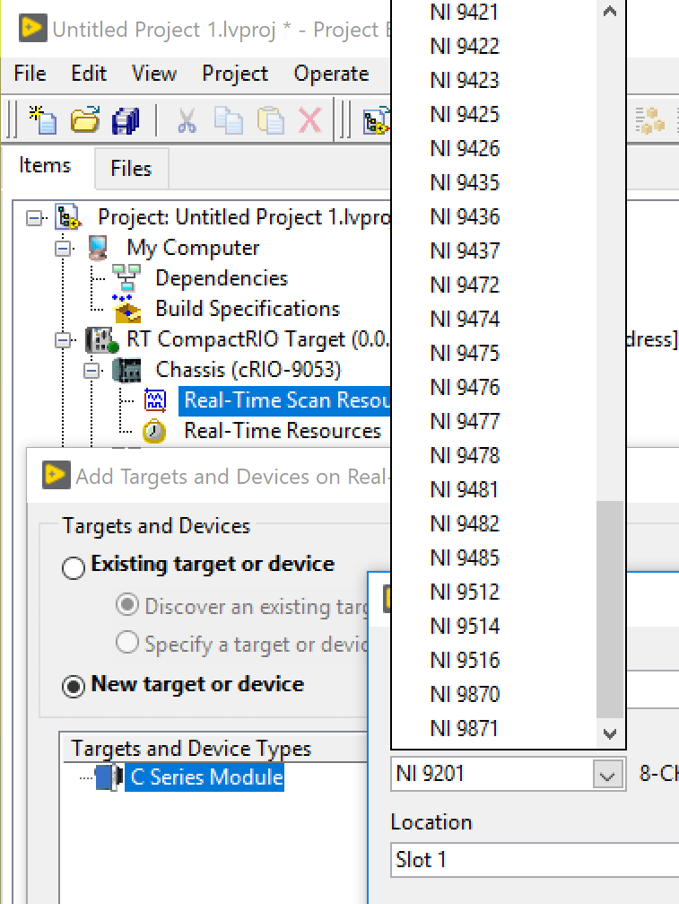
Task: Click the Slot 1 location field
Action: (535, 860)
